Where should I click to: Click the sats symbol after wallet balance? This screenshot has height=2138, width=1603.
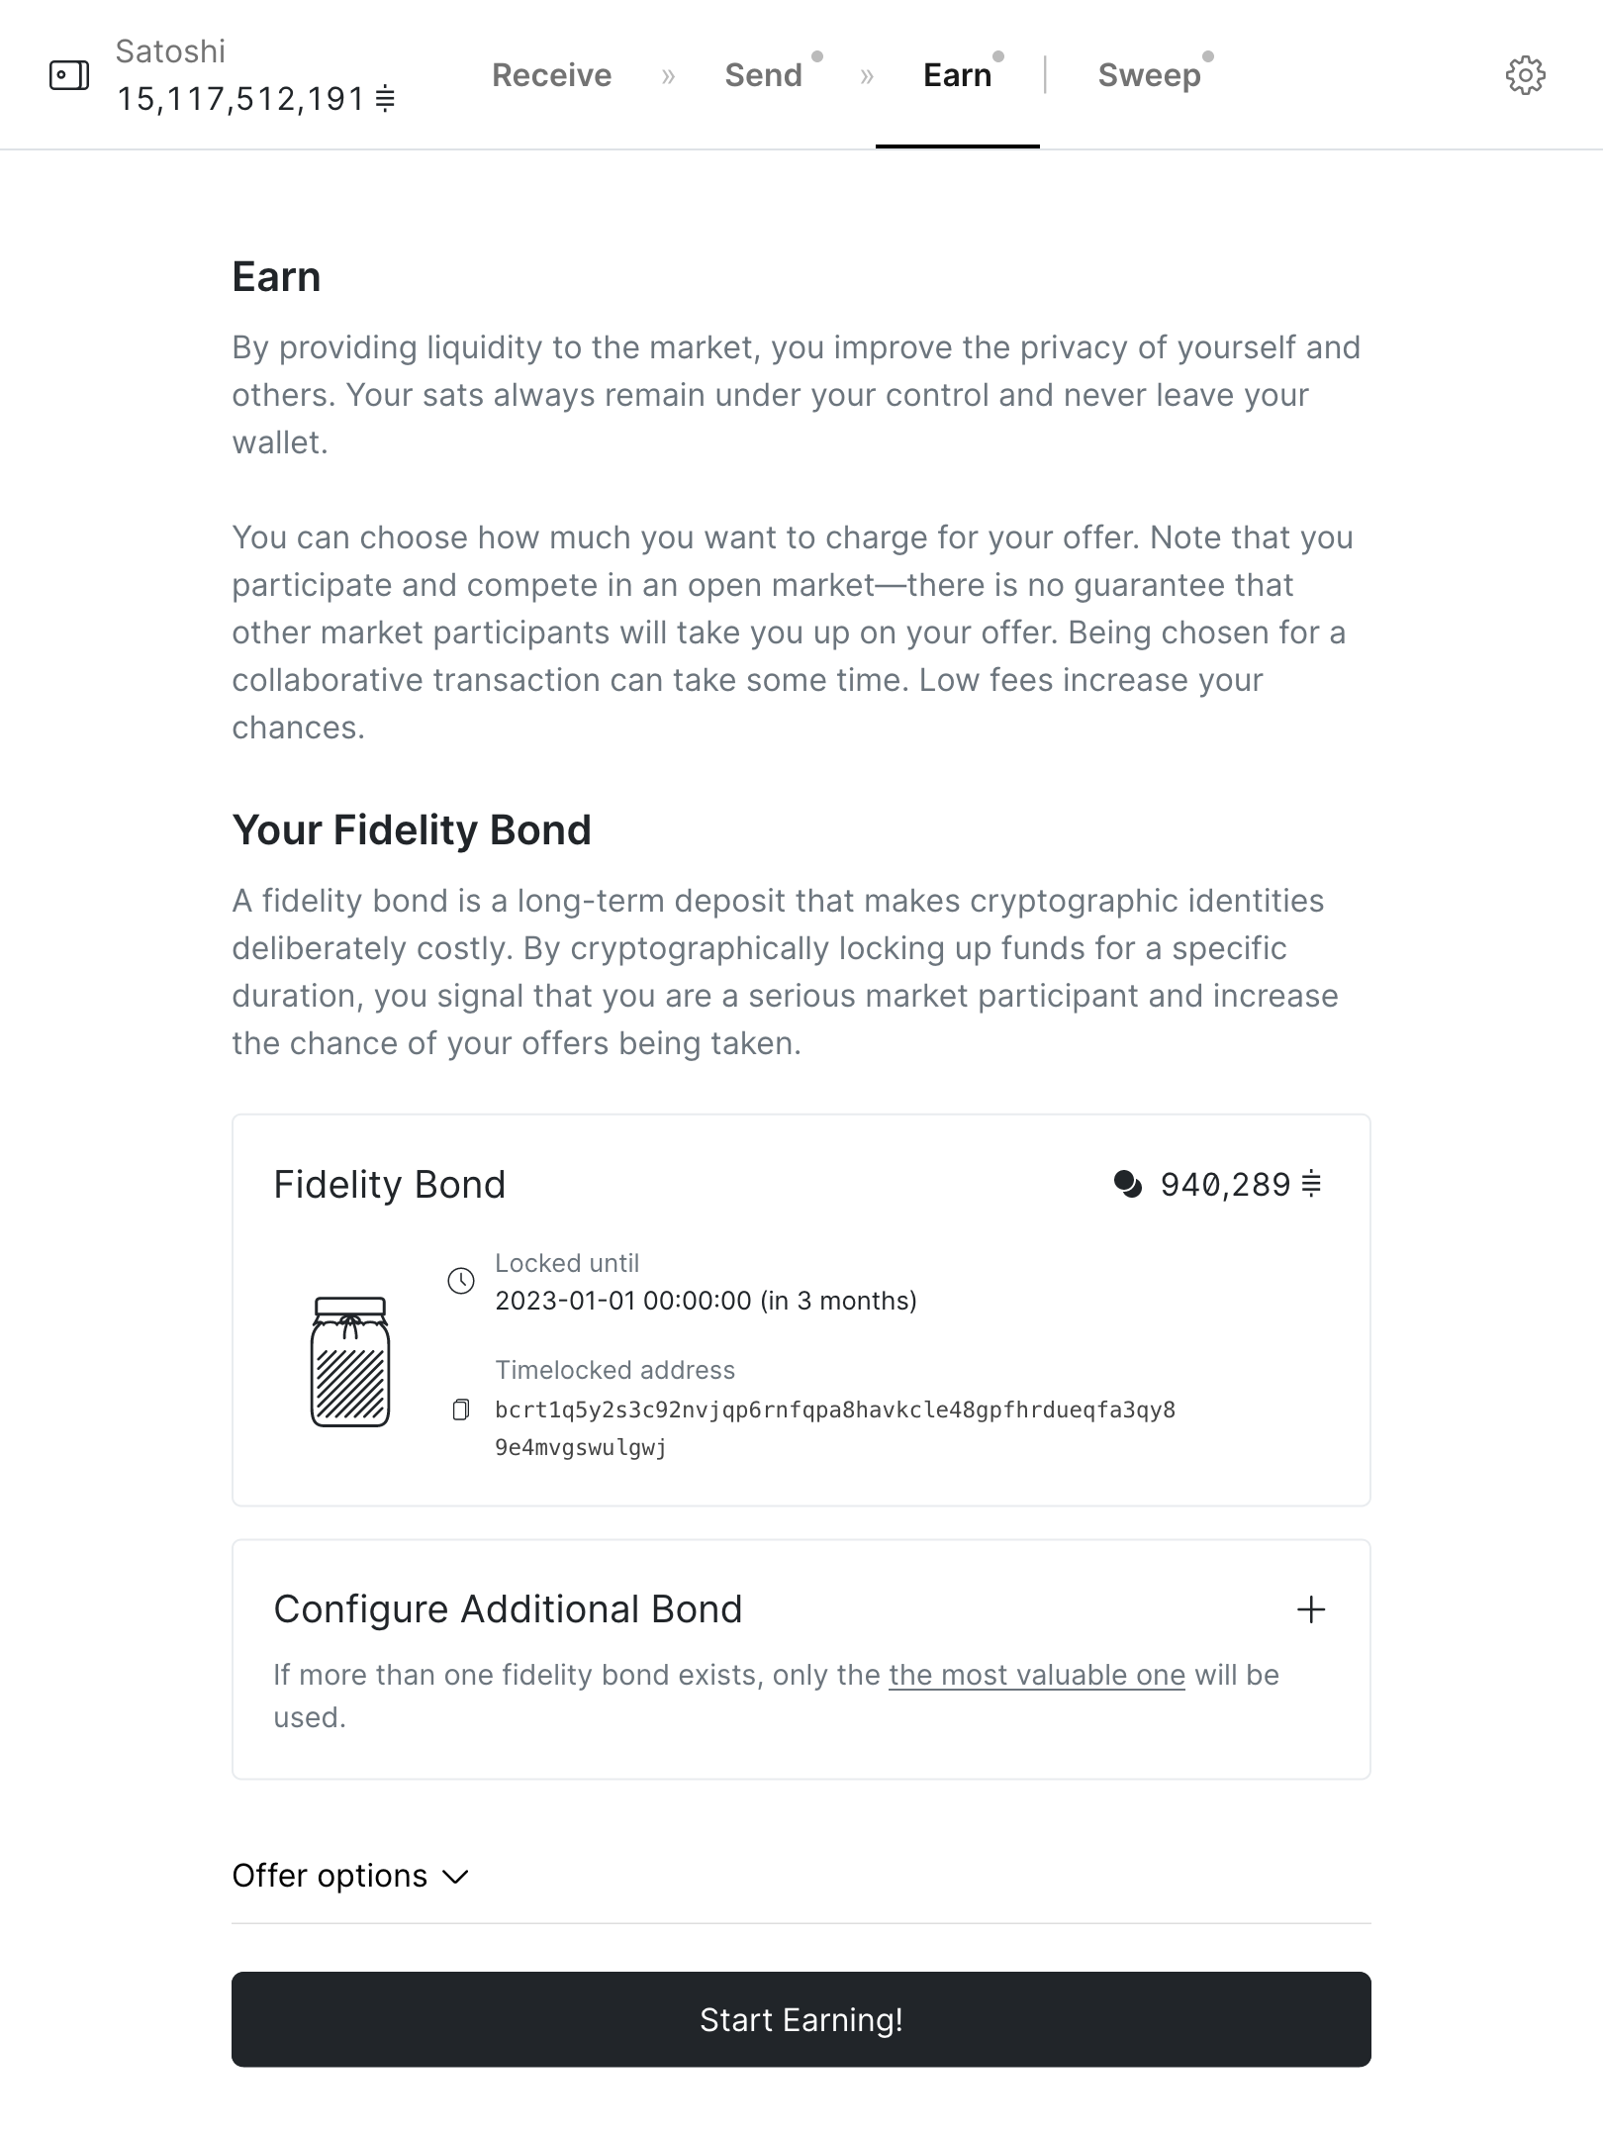(385, 99)
